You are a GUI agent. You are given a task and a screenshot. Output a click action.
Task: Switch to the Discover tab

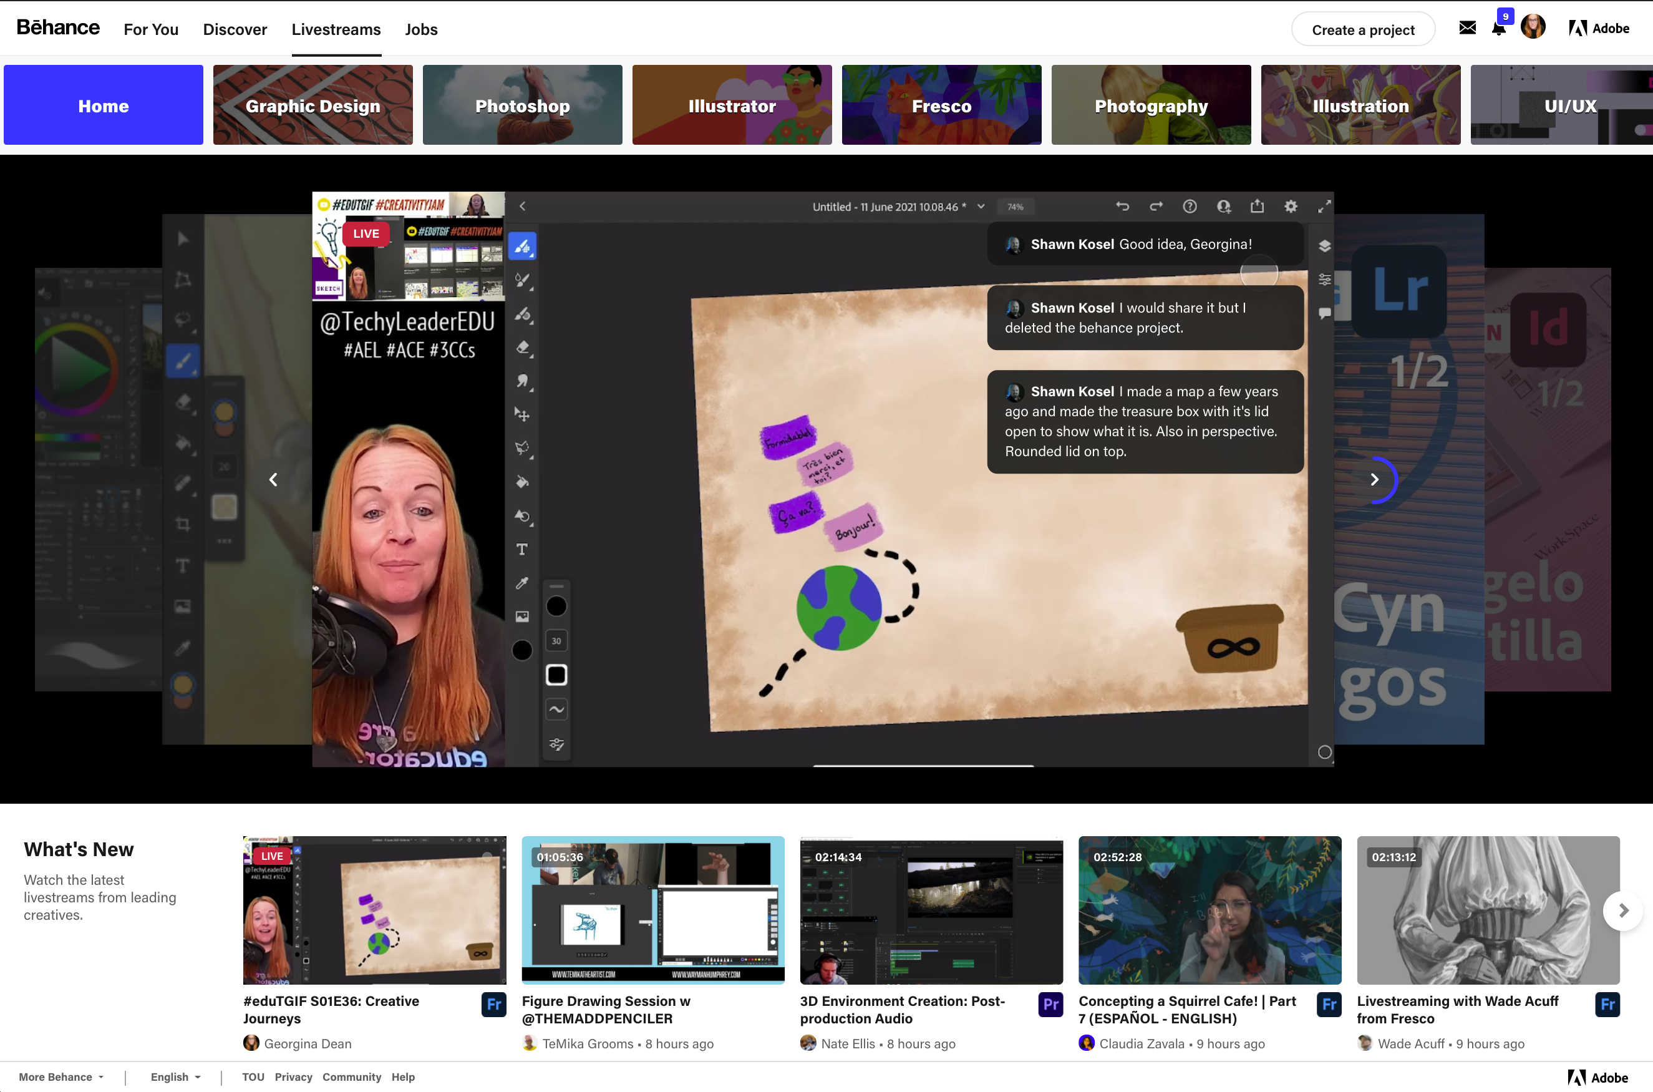tap(235, 29)
